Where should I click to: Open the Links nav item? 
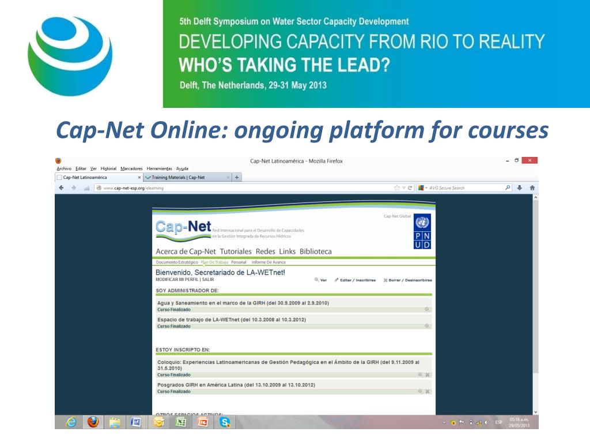(x=288, y=251)
